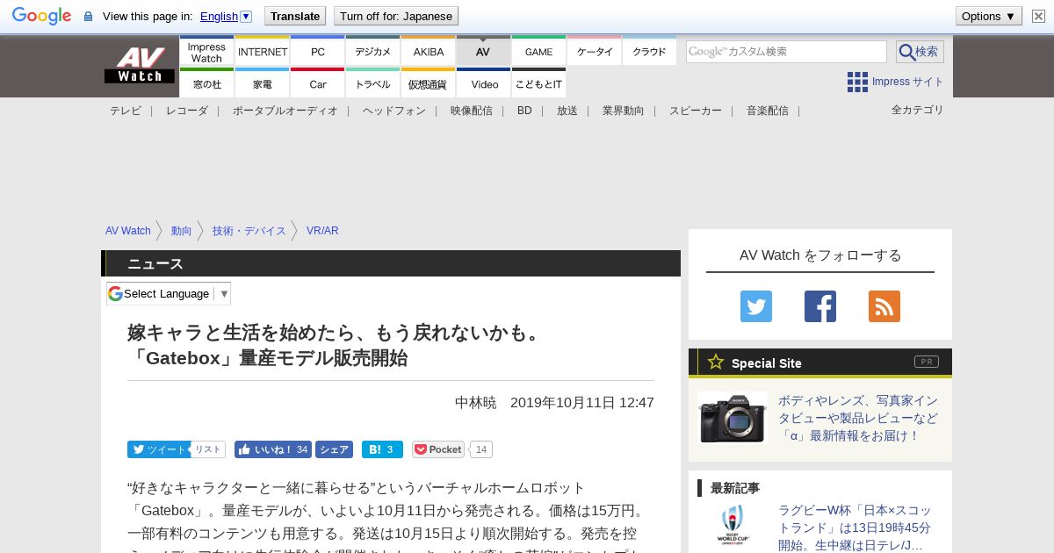The width and height of the screenshot is (1054, 553).
Task: Click VR/AR breadcrumb link
Action: pyautogui.click(x=322, y=231)
